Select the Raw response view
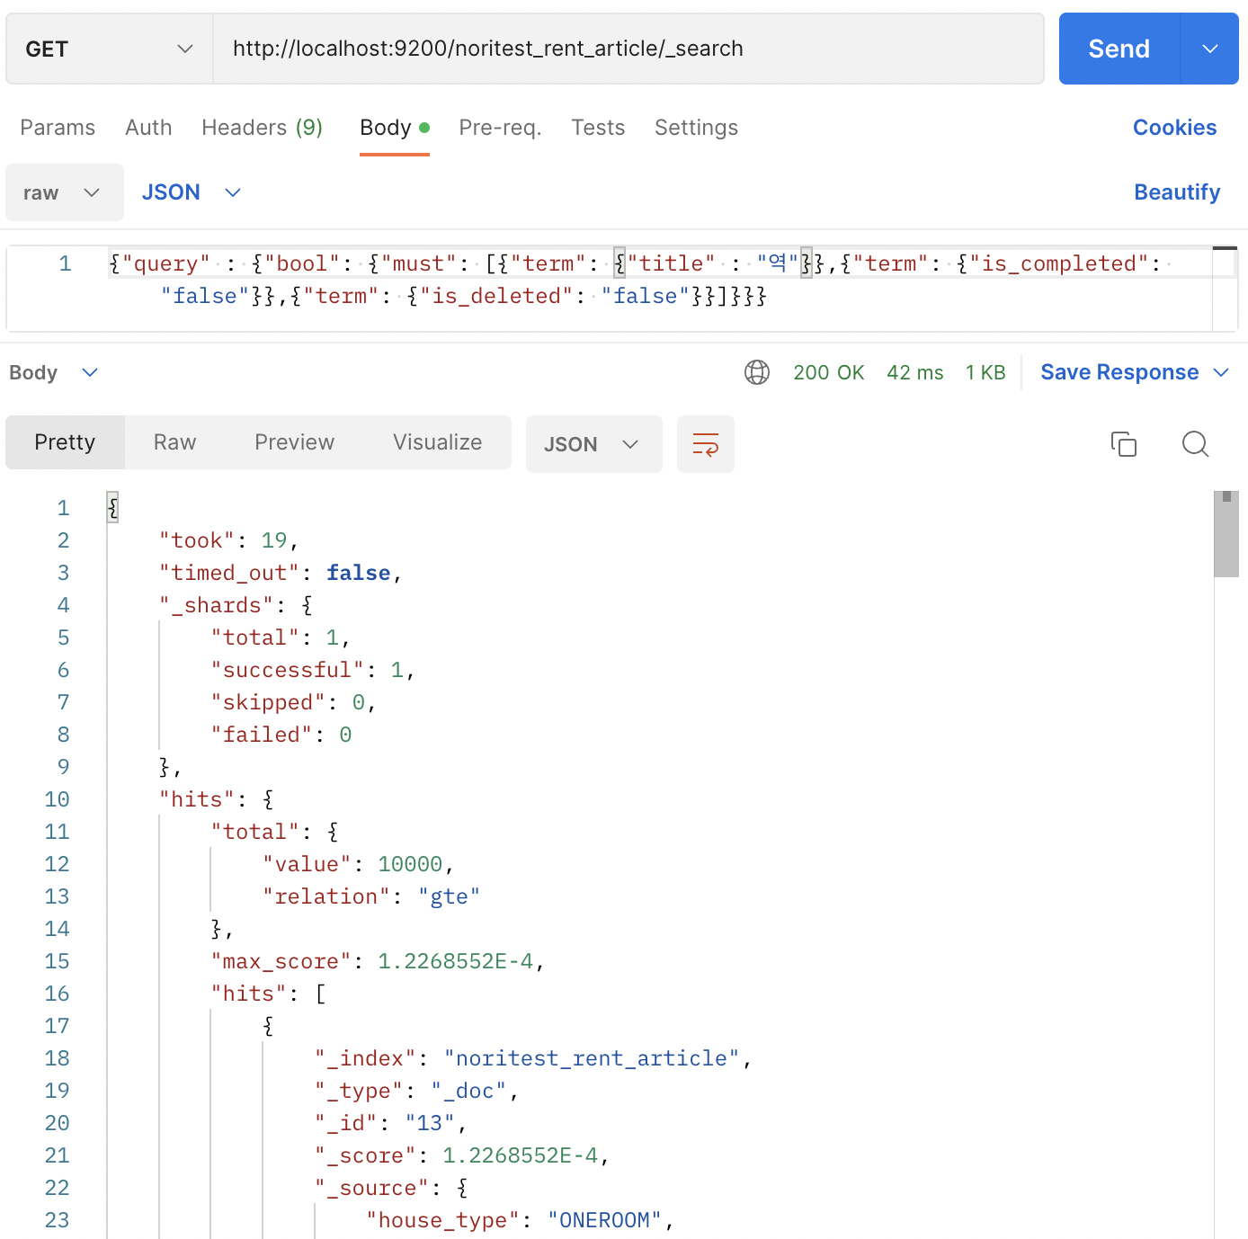The image size is (1248, 1239). [174, 442]
